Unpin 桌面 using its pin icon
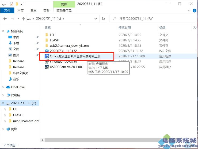 click(x=37, y=37)
